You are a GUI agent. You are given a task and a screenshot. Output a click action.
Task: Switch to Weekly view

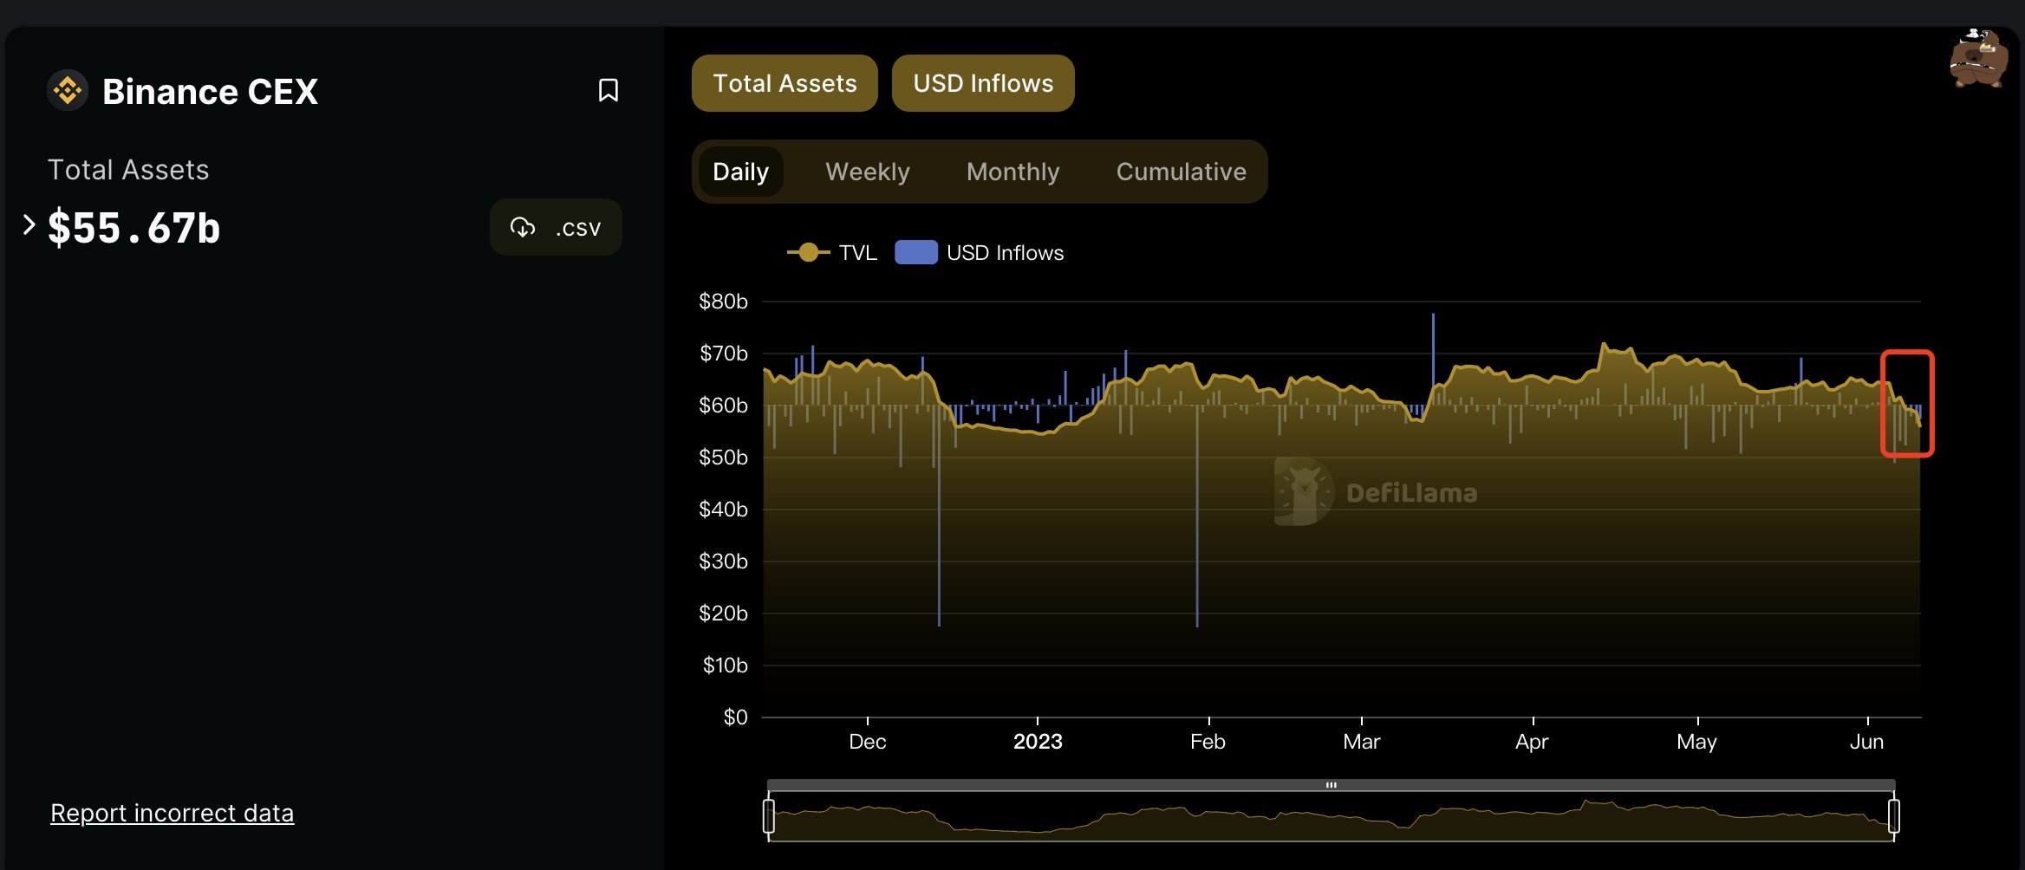point(868,172)
